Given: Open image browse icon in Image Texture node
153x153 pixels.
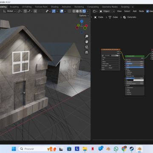Looking at the screenshot, I should [103, 56].
